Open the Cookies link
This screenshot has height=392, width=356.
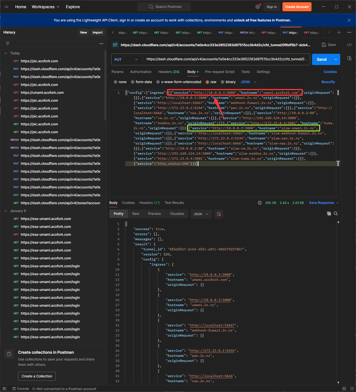click(x=330, y=72)
